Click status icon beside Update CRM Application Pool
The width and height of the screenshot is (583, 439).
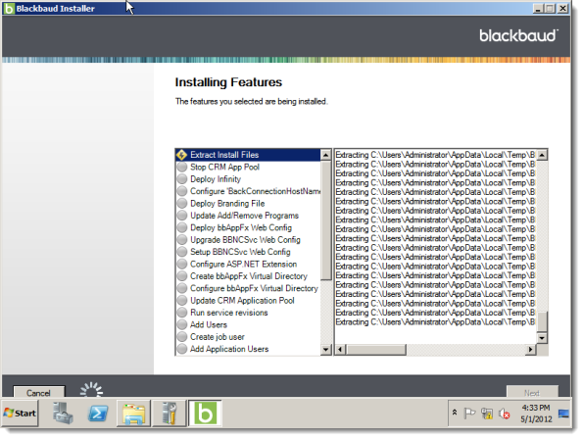pos(182,301)
